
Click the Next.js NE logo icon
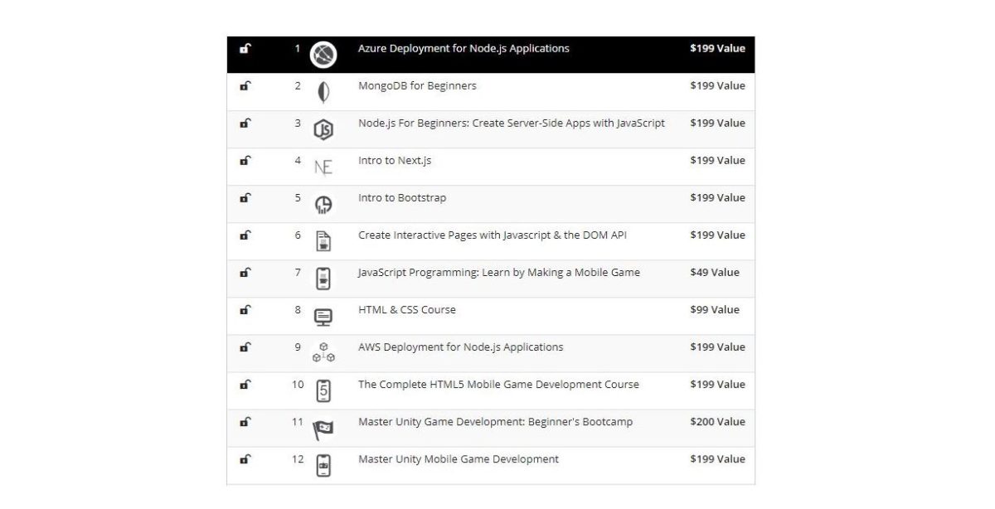323,167
